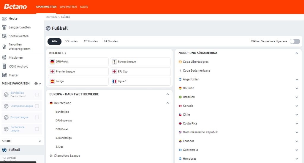Toggle the 'Wählen Sie mehrere Ligen aus' switch
The height and width of the screenshot is (163, 304).
[x=295, y=41]
